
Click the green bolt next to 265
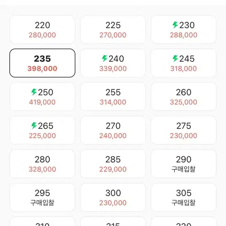34,125
